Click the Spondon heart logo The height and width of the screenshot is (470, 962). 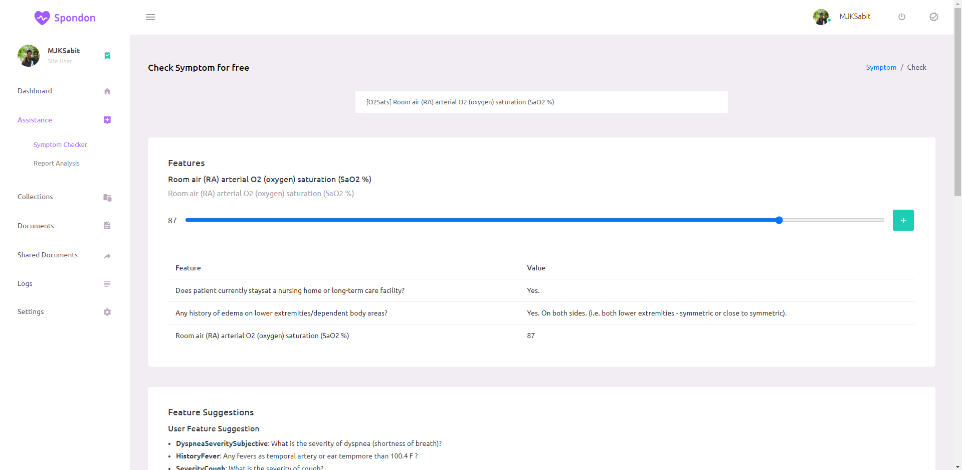42,18
